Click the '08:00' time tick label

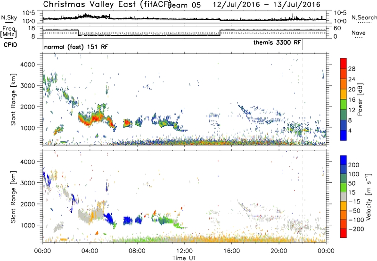pos(137,251)
